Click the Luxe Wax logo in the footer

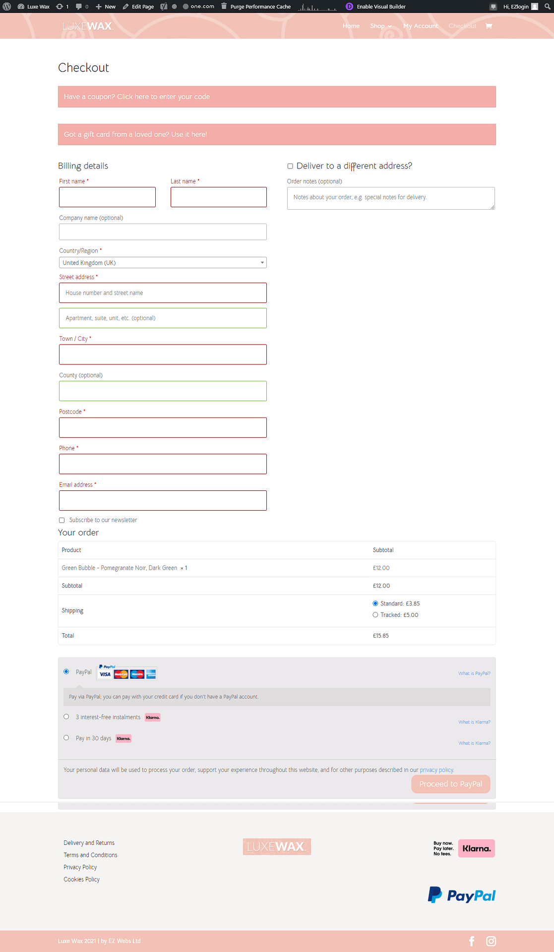(x=277, y=847)
